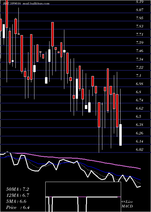This screenshot has width=151, height=212.
Task: Click the 6.02 price axis label
Action: point(140,150)
